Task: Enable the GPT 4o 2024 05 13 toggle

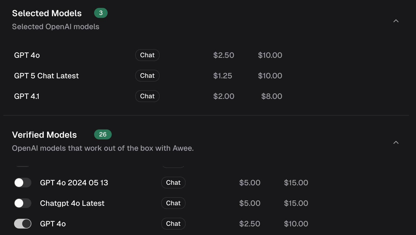Action: [x=23, y=183]
